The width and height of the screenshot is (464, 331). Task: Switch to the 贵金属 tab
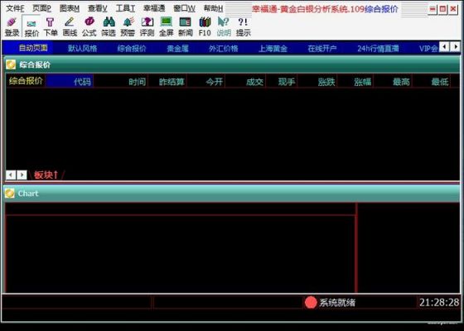(177, 48)
